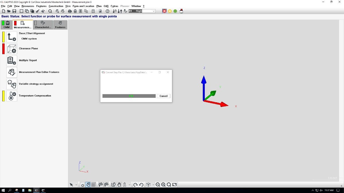Open the Multiple Report icon
The image size is (344, 193).
point(12,61)
